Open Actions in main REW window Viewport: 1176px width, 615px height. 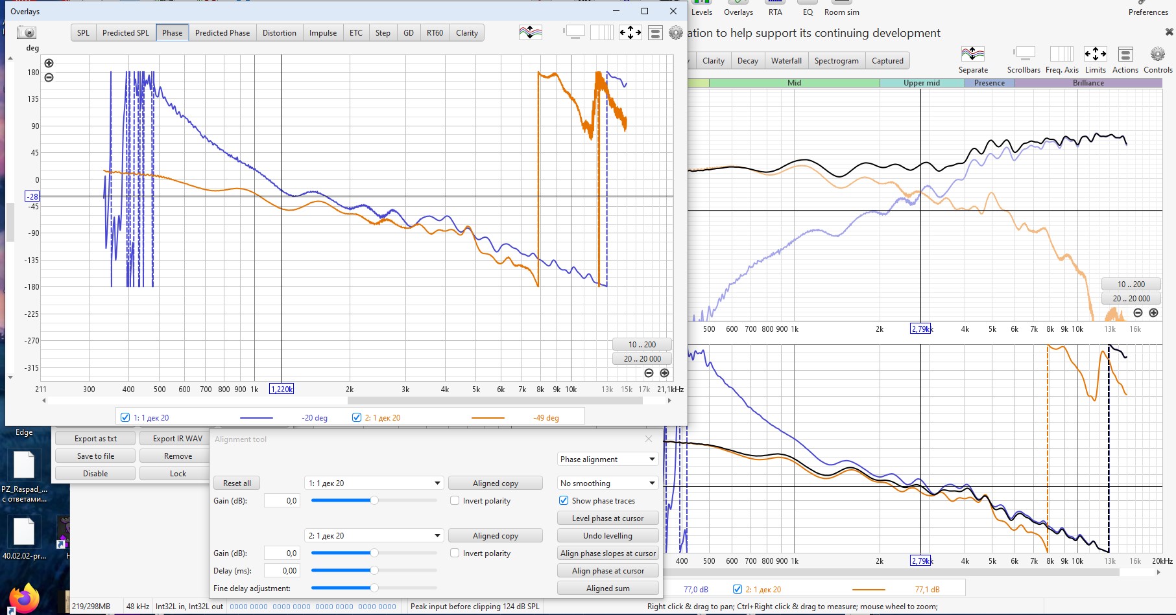[1125, 59]
